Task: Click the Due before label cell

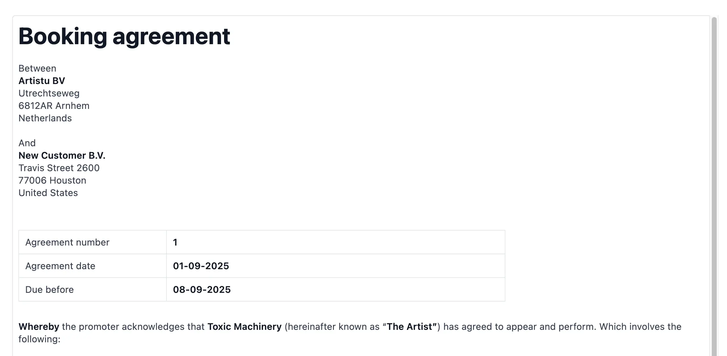Action: click(49, 290)
